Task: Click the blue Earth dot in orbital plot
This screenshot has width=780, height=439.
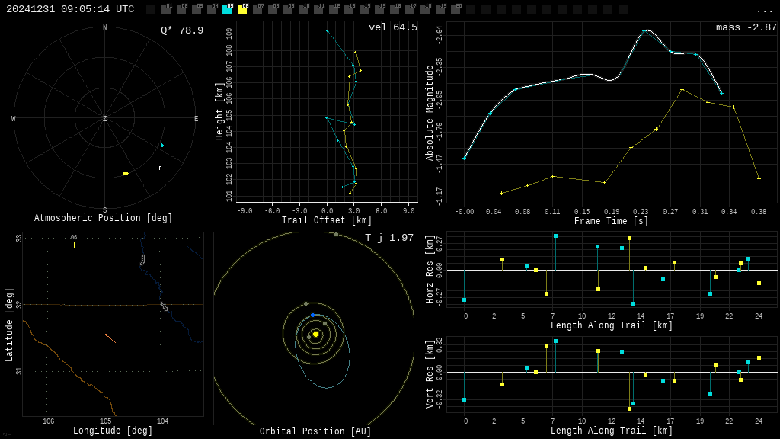Action: (x=312, y=315)
